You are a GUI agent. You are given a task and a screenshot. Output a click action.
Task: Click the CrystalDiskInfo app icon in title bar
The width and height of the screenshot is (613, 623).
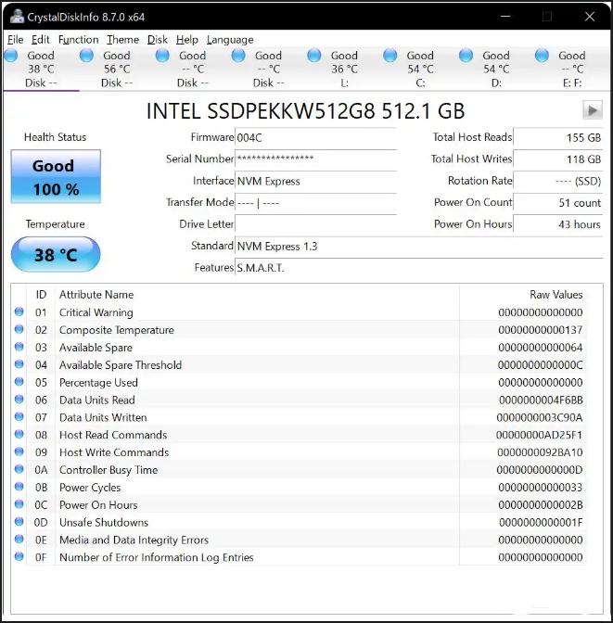point(17,17)
